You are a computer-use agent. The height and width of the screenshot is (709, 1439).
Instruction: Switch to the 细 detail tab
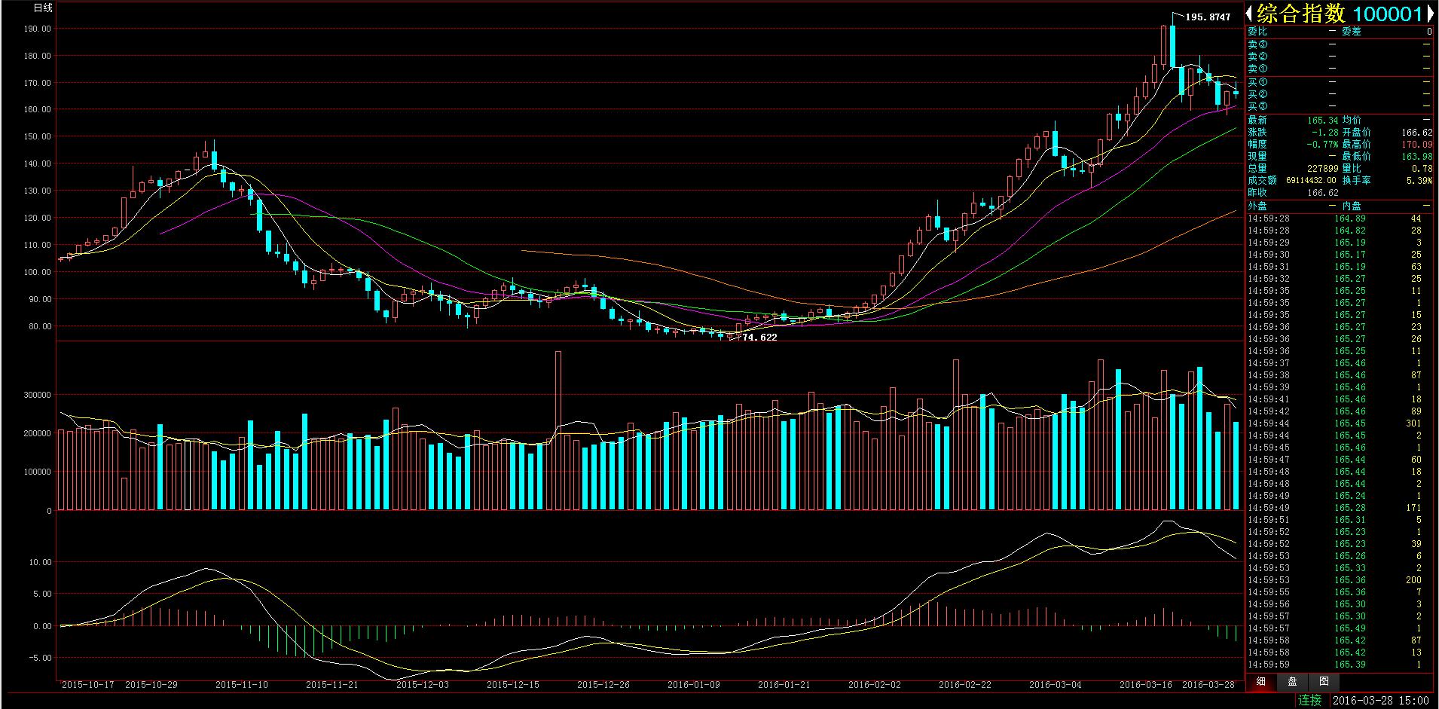coord(1260,682)
